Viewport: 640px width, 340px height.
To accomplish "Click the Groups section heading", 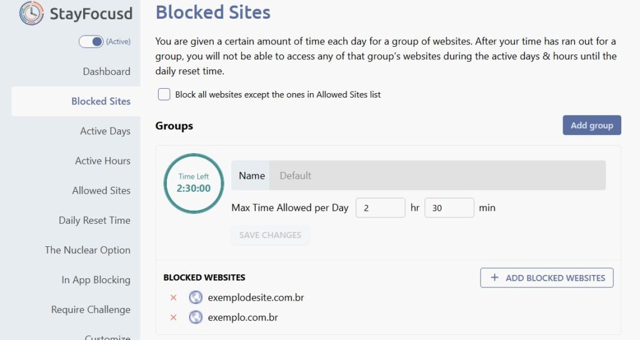I will point(174,126).
